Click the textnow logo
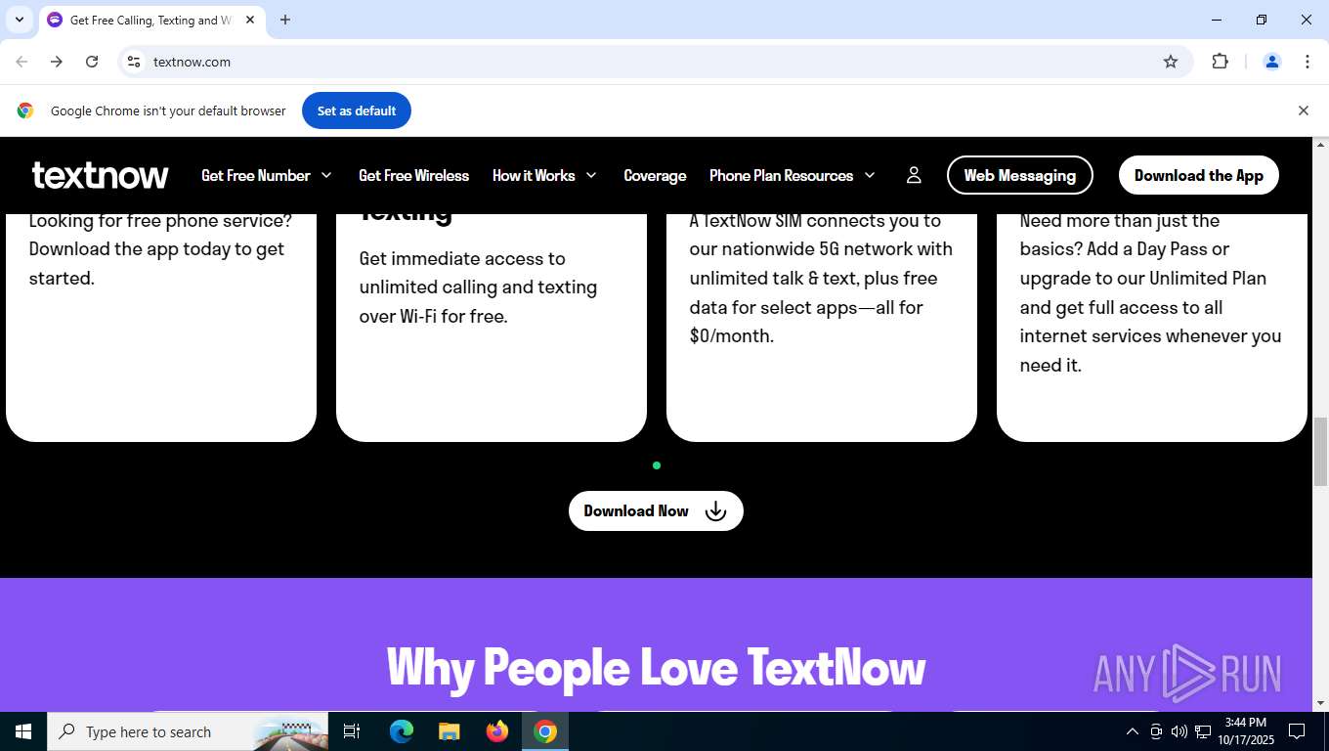 (100, 175)
